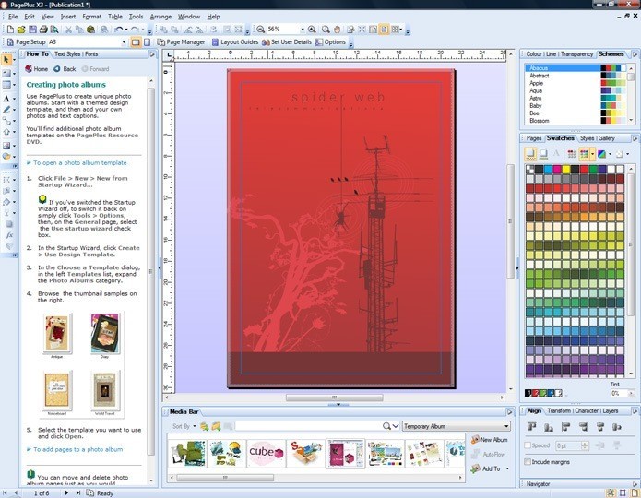Open the page size A3 dropdown
The width and height of the screenshot is (641, 498).
[x=124, y=42]
